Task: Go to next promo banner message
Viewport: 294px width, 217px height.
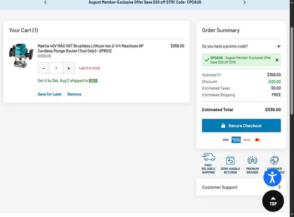Action: (244, 2)
